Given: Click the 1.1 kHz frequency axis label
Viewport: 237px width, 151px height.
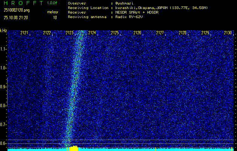Looking at the screenshot, I should coord(3,49).
